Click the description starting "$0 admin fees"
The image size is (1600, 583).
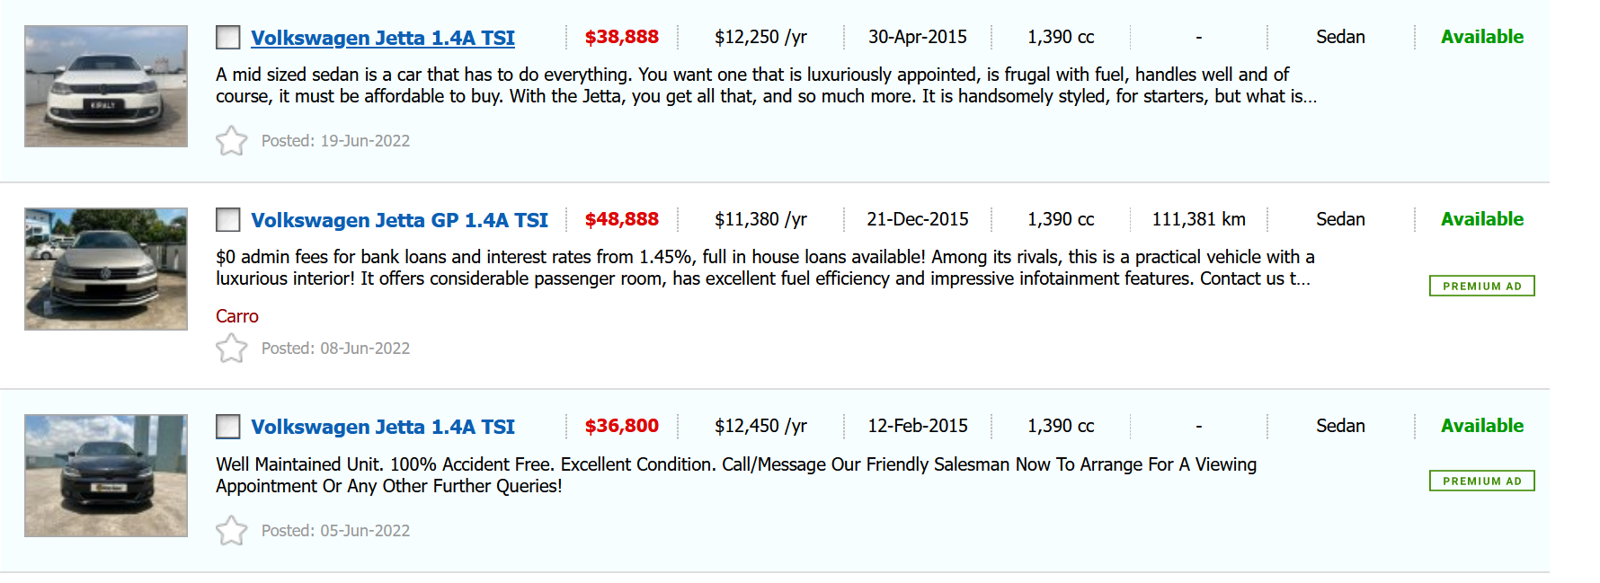[764, 268]
